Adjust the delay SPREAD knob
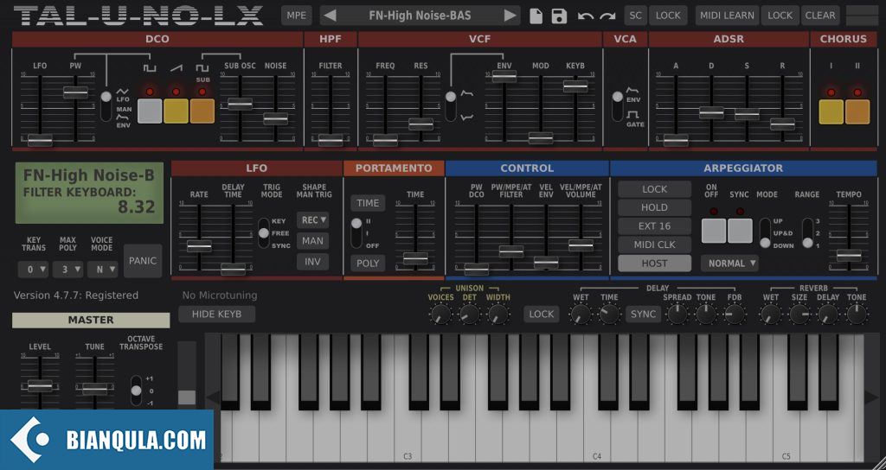The width and height of the screenshot is (886, 470). pyautogui.click(x=677, y=314)
